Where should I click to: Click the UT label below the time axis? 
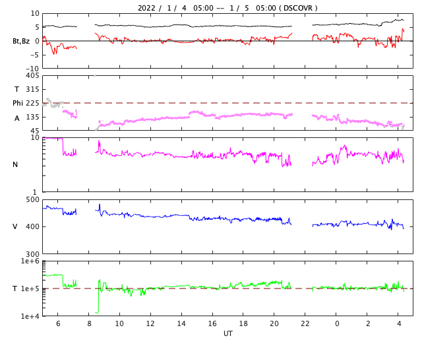click(x=227, y=333)
